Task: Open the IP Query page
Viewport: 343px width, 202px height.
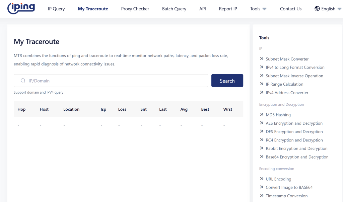Action: 56,9
